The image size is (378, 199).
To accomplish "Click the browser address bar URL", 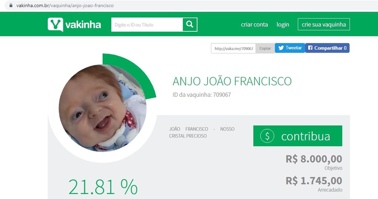I will coord(65,5).
